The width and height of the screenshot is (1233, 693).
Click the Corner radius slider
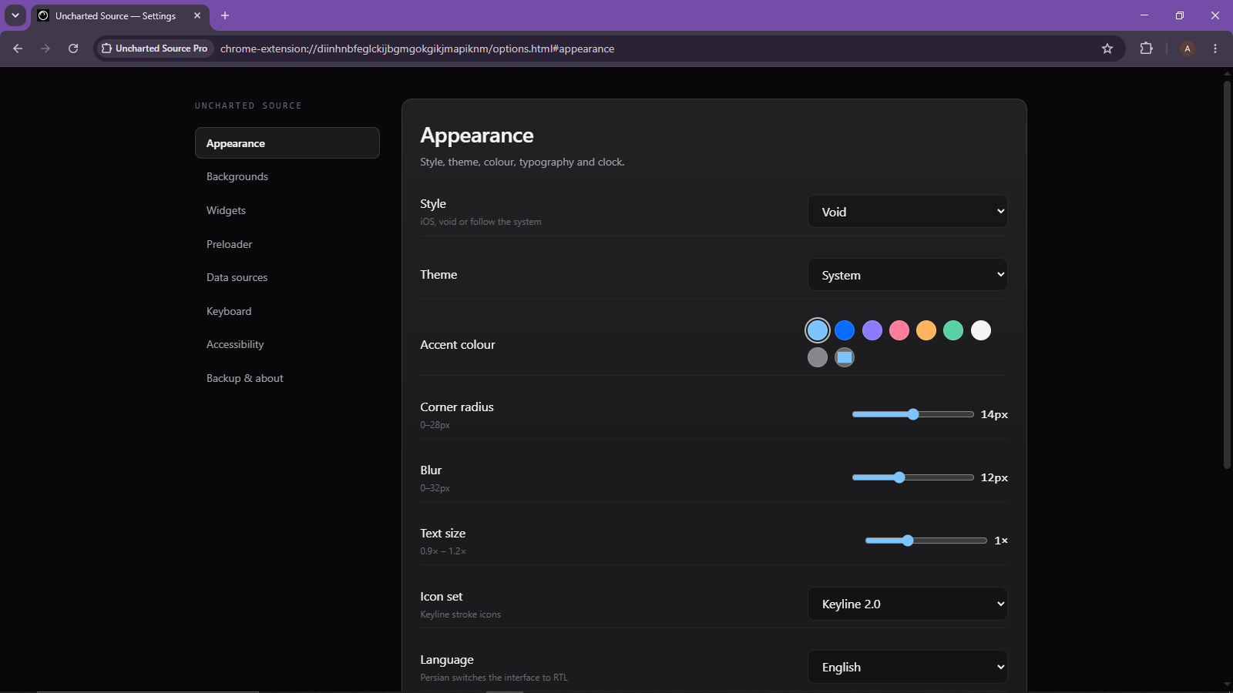pos(913,414)
